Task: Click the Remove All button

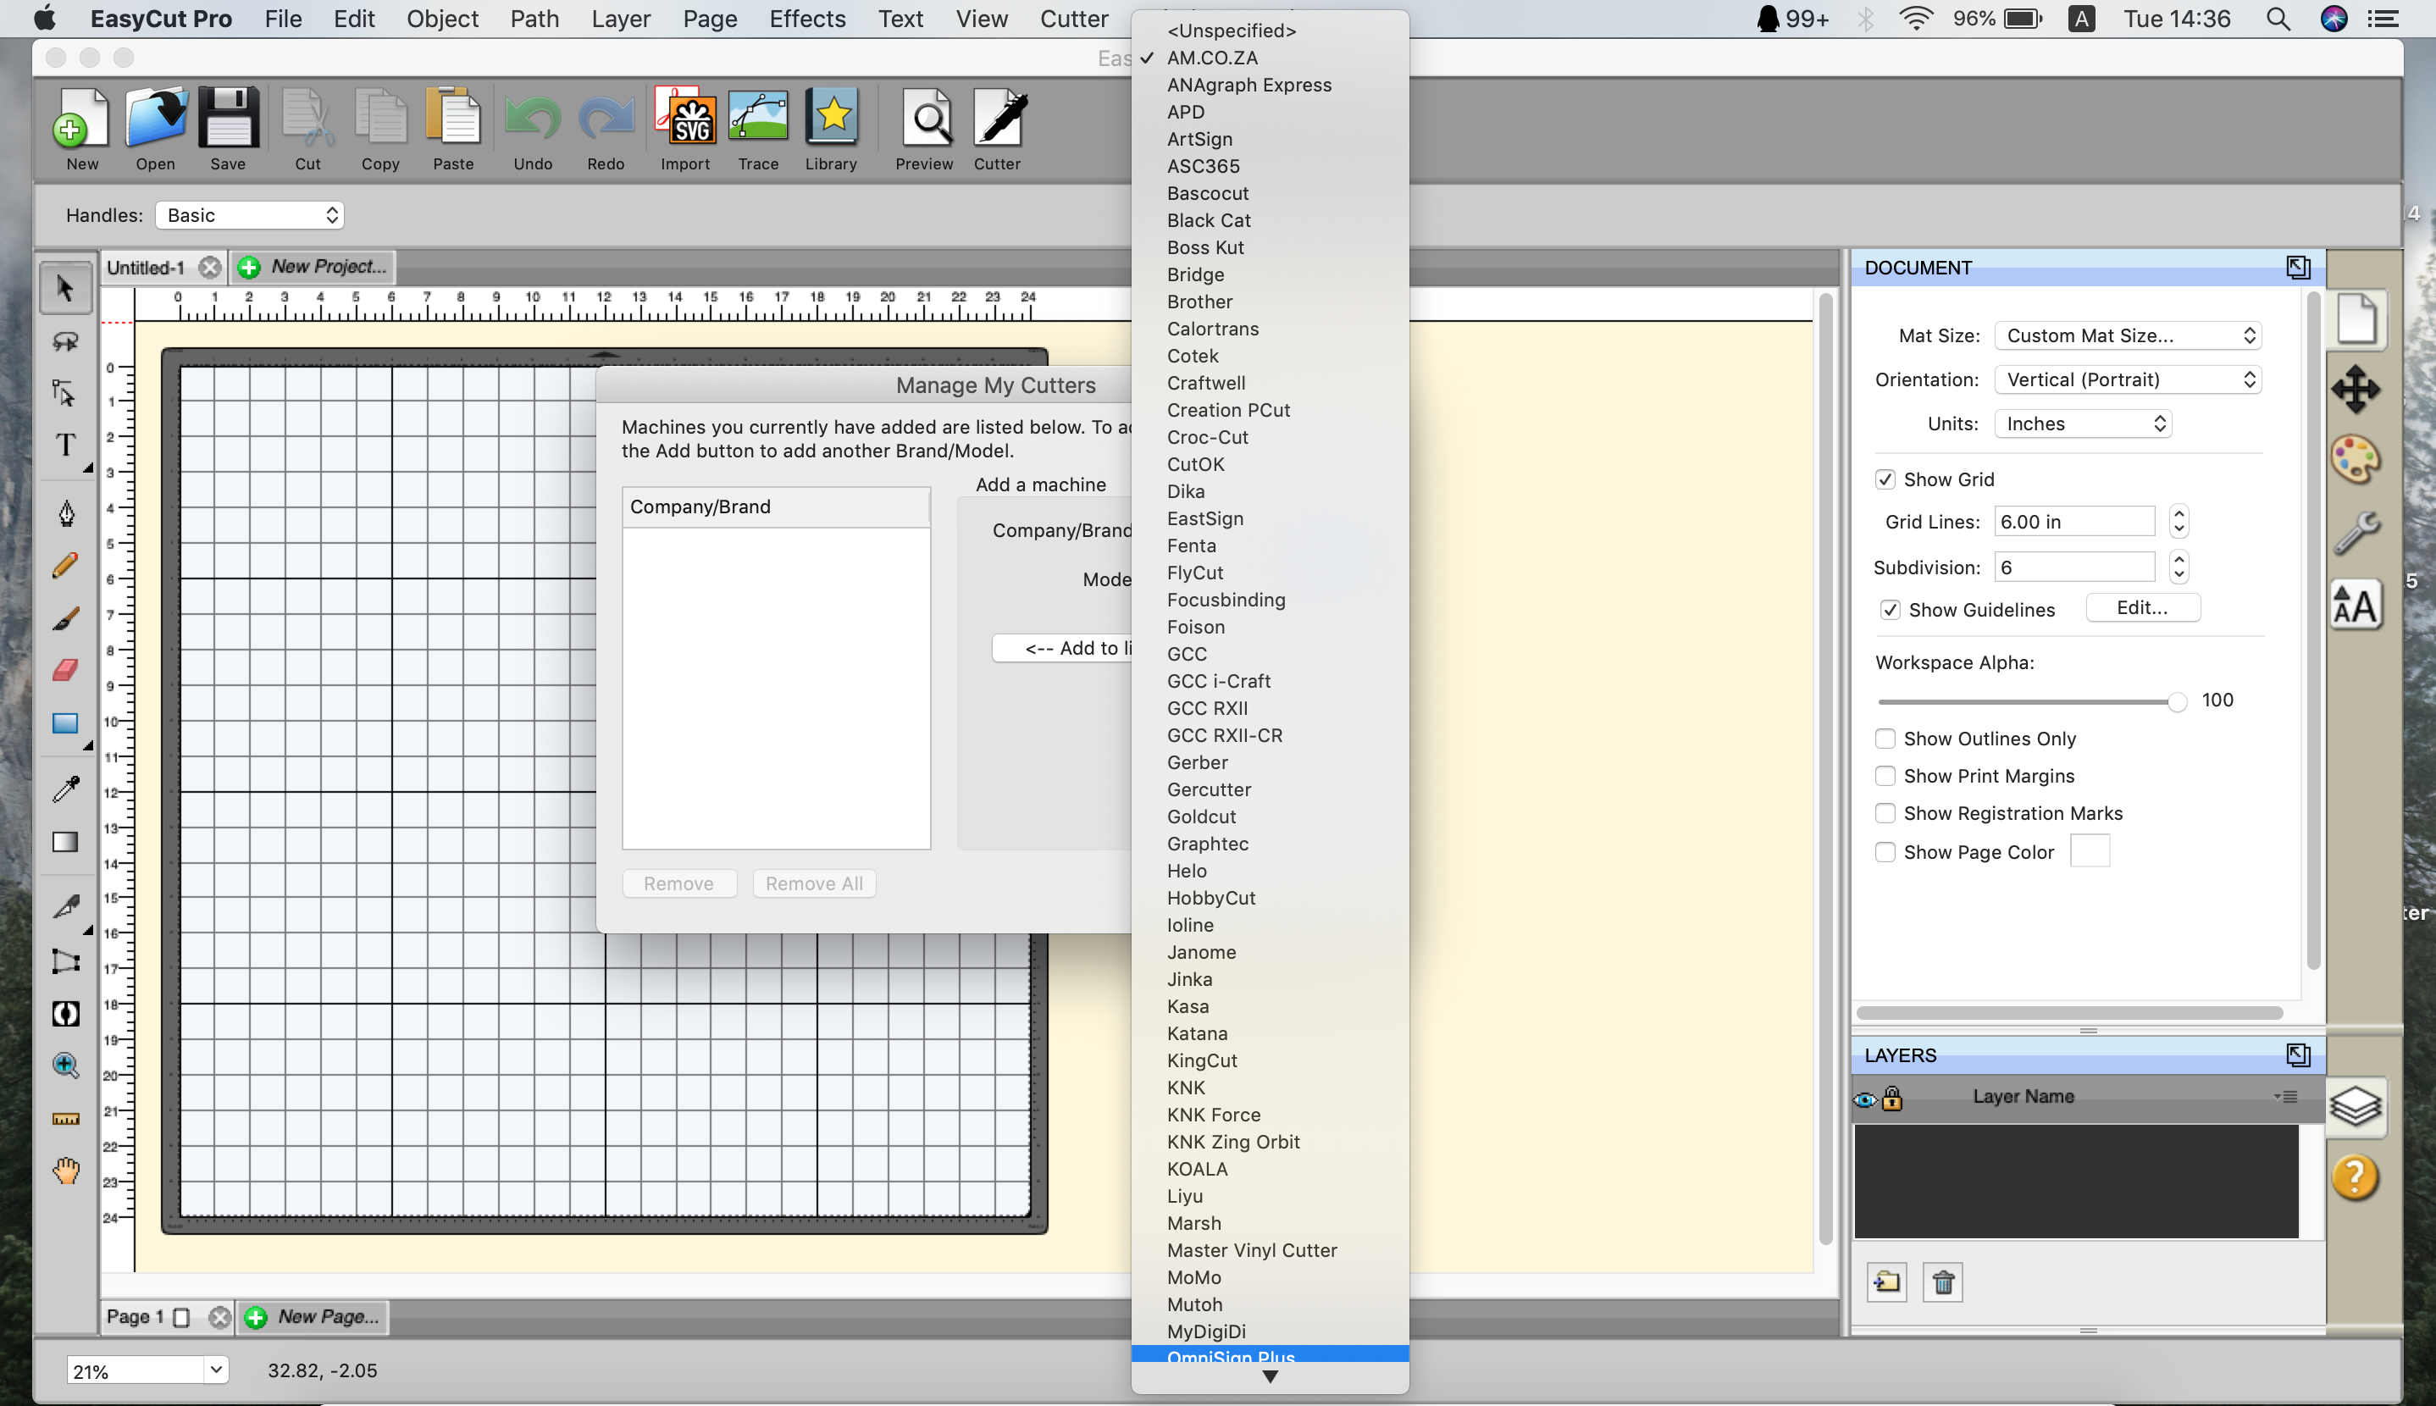Action: pos(814,883)
